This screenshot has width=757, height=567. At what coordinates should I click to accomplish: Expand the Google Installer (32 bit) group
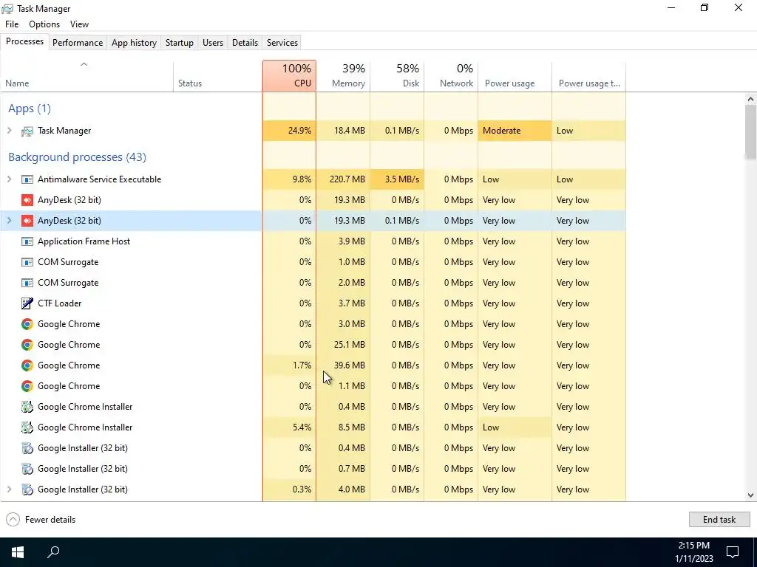coord(9,489)
